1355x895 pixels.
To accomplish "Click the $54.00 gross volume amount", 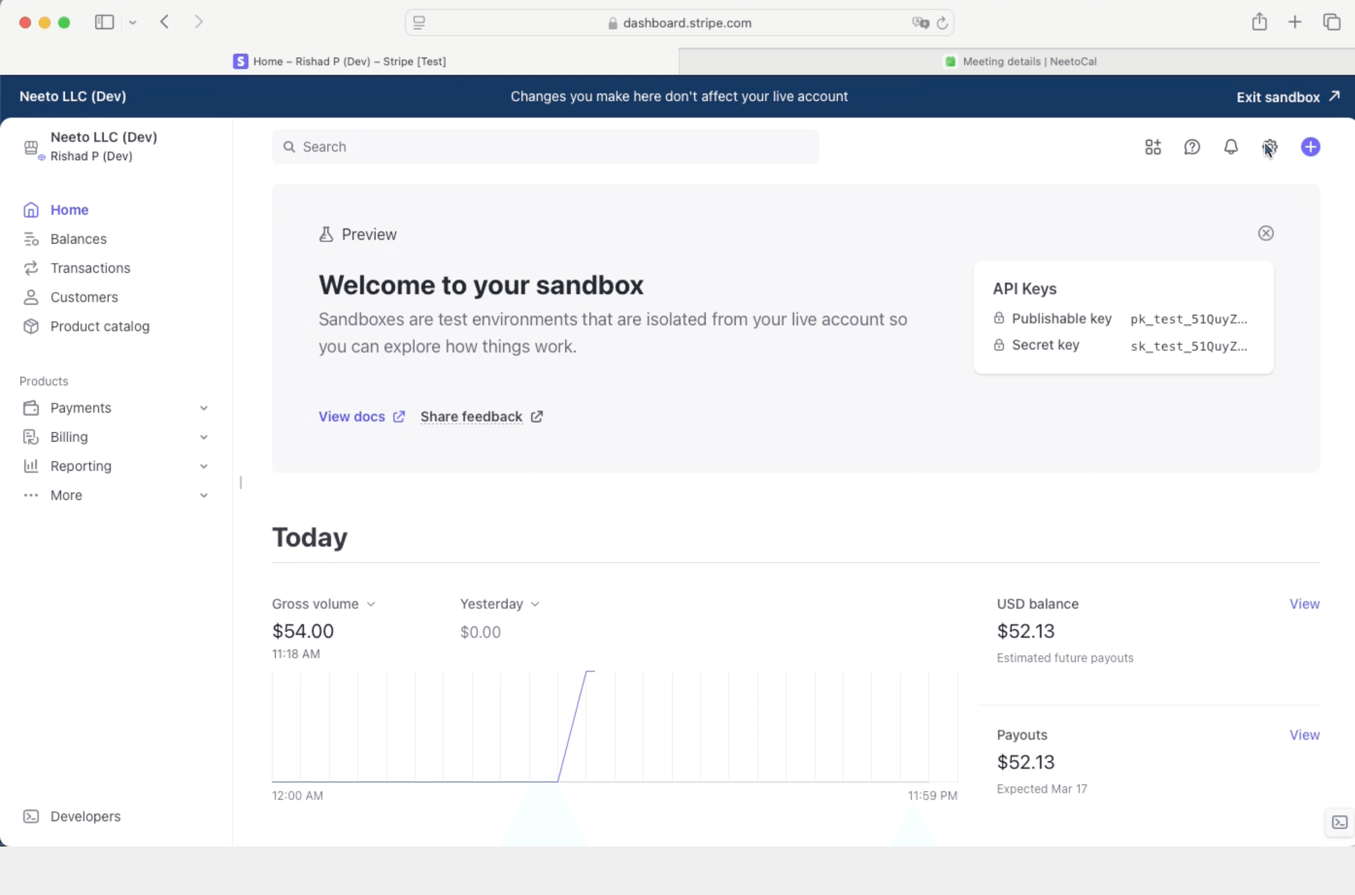I will pyautogui.click(x=303, y=631).
